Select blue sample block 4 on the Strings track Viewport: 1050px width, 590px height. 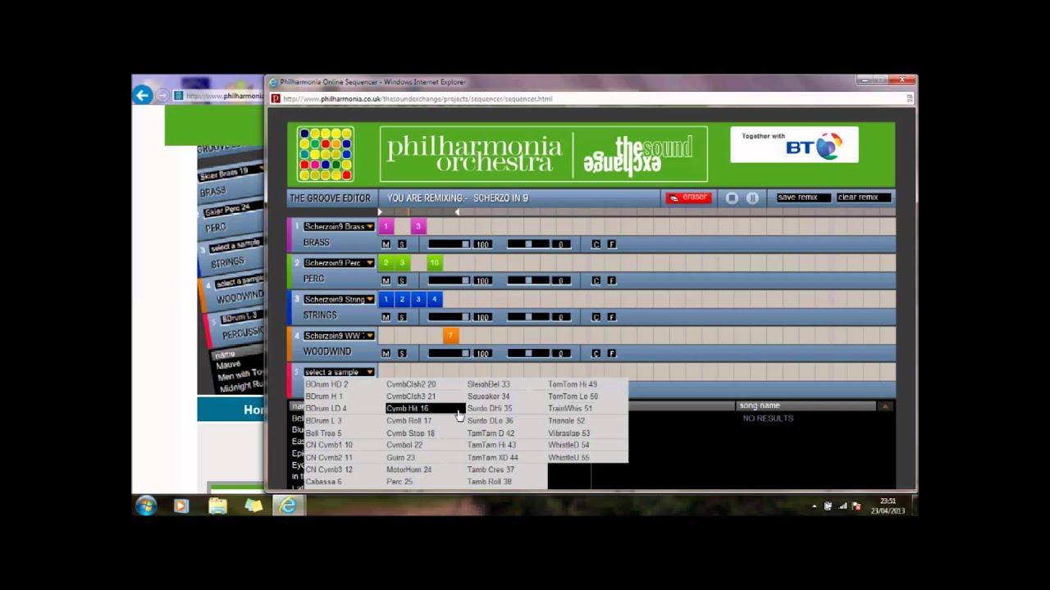[x=434, y=299]
